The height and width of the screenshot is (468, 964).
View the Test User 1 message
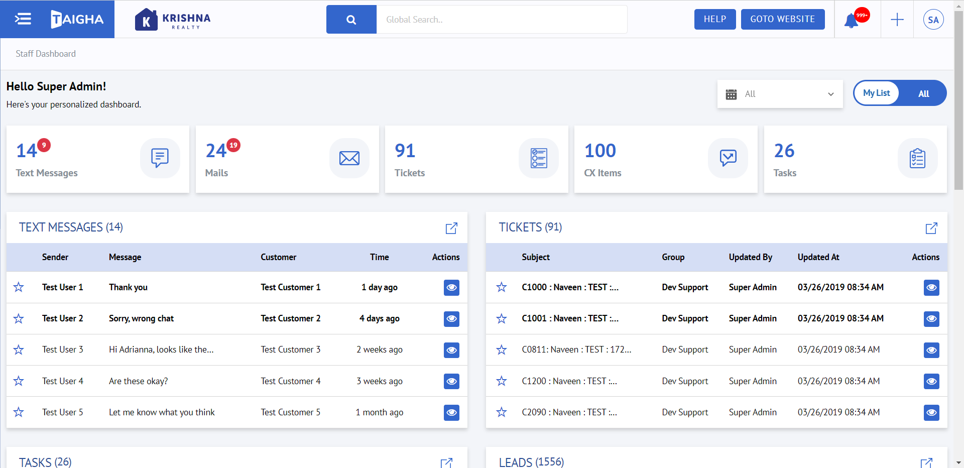click(451, 288)
